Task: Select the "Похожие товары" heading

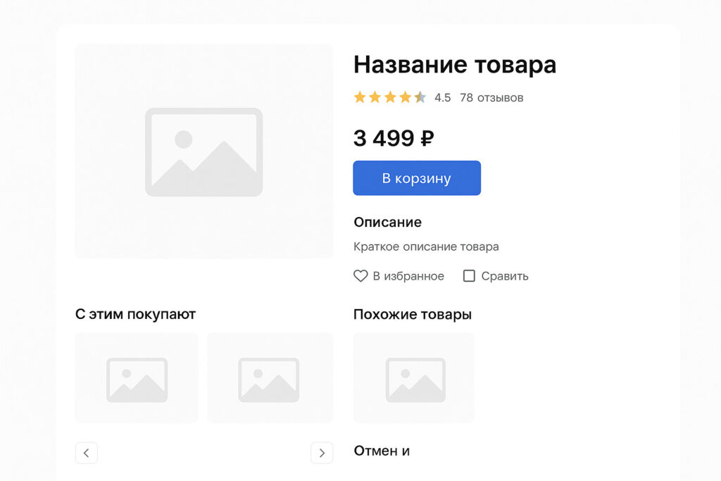Action: click(413, 314)
